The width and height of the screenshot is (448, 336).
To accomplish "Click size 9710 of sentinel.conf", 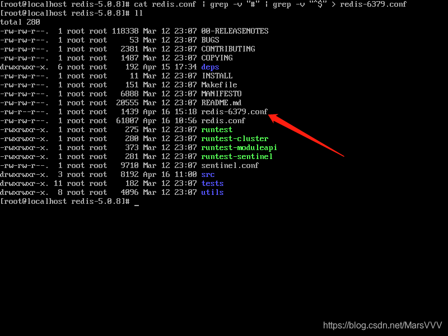I will (130, 165).
